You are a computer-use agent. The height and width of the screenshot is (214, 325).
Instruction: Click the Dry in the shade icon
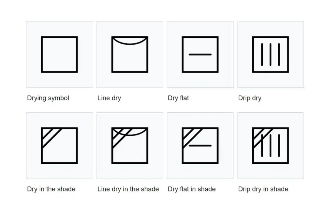[x=59, y=146]
